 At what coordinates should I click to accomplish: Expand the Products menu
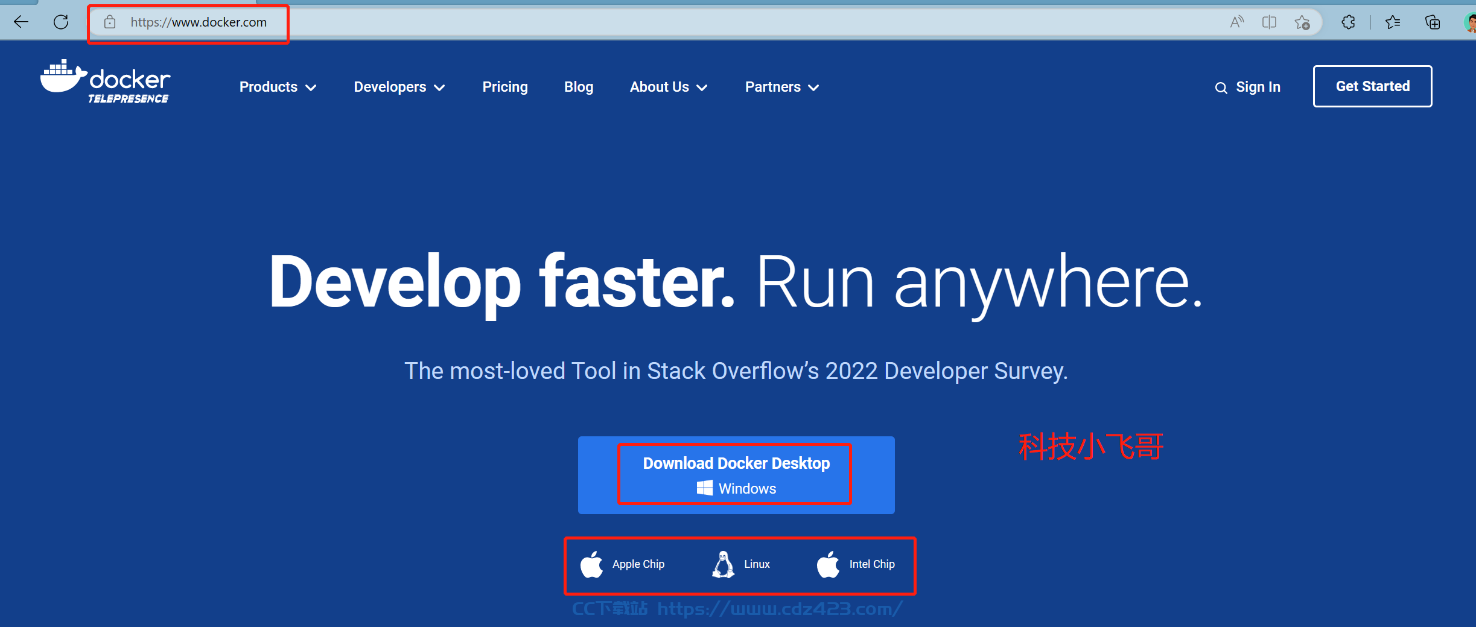(278, 87)
